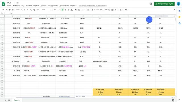Open text wrapping dropdown

coord(97,10)
